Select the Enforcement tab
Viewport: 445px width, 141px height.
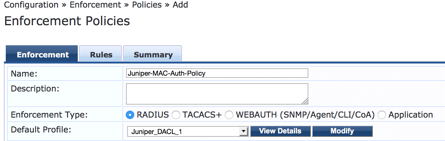click(43, 55)
